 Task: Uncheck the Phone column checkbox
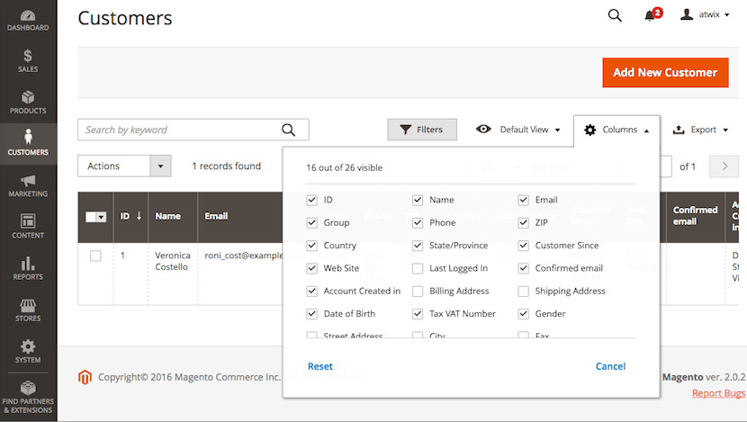tap(418, 222)
